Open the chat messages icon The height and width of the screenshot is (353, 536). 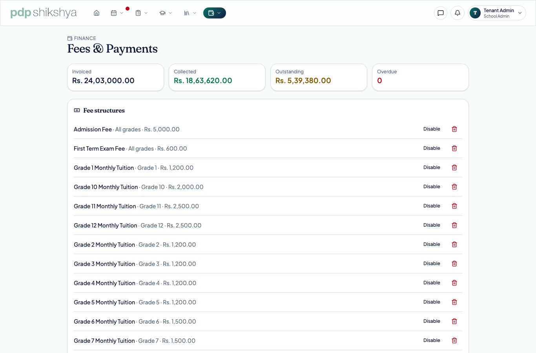[x=441, y=13]
